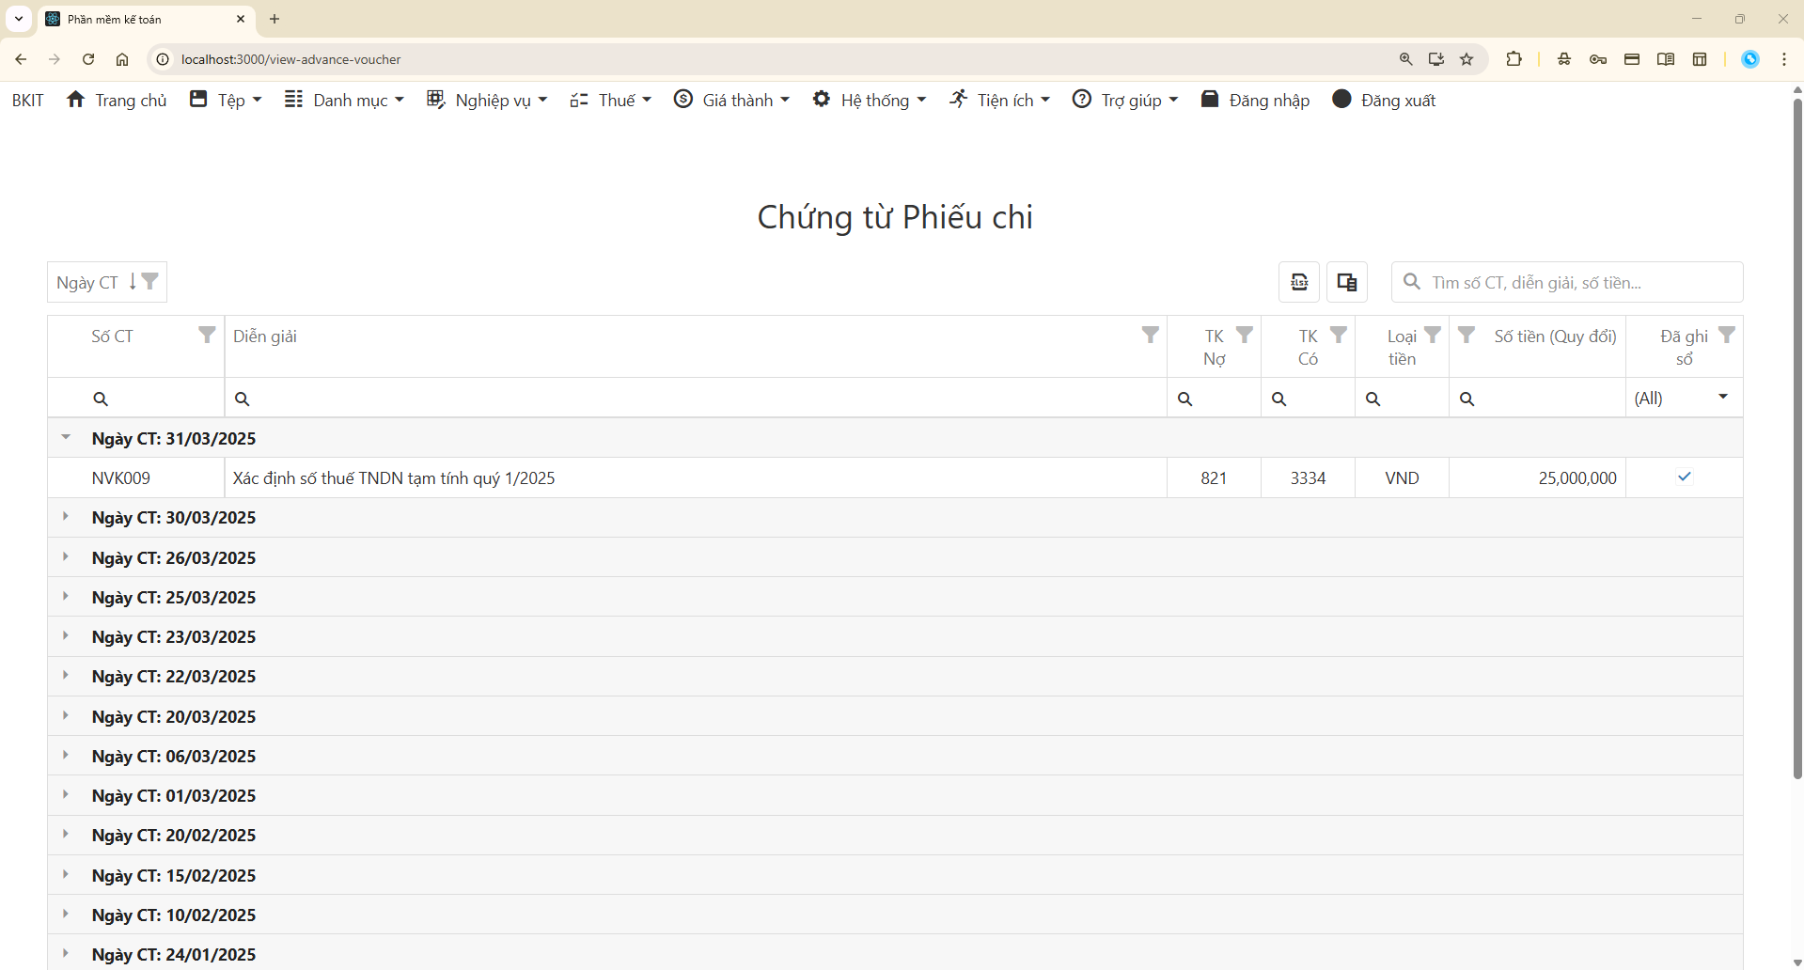
Task: Click the search icon under the Số CT header
Action: (101, 398)
